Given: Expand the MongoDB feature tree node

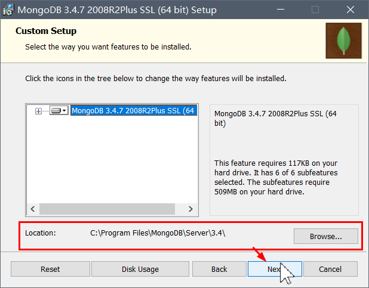Looking at the screenshot, I should [x=38, y=111].
